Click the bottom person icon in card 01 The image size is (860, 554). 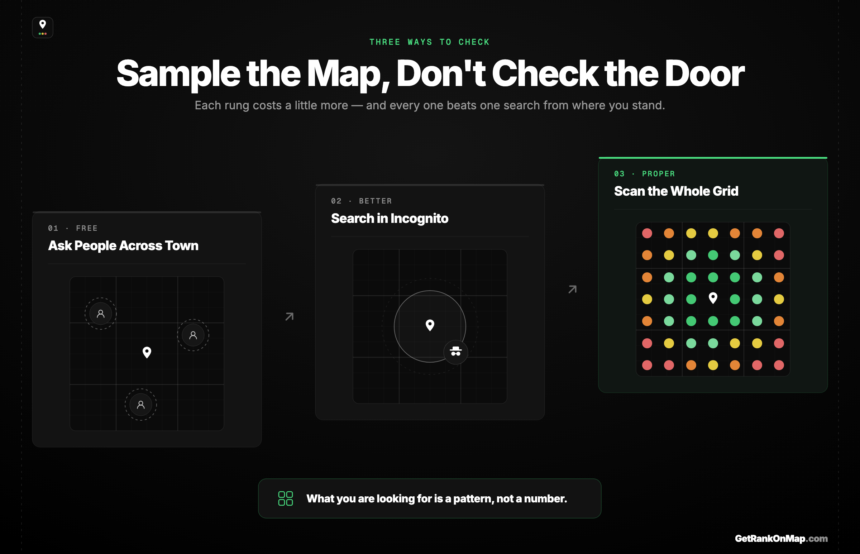(140, 405)
